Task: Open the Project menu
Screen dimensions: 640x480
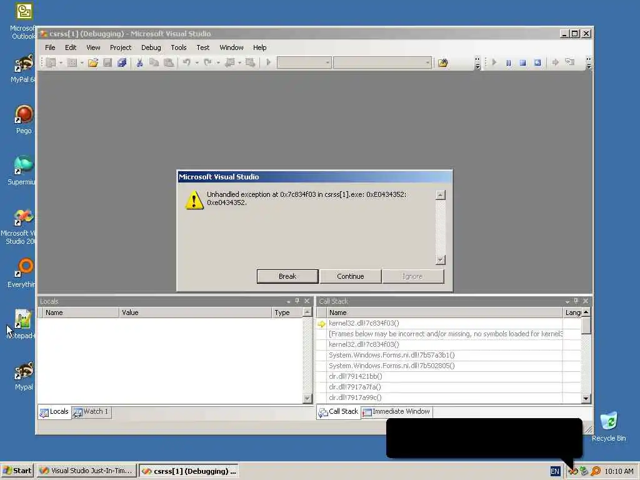Action: tap(121, 47)
